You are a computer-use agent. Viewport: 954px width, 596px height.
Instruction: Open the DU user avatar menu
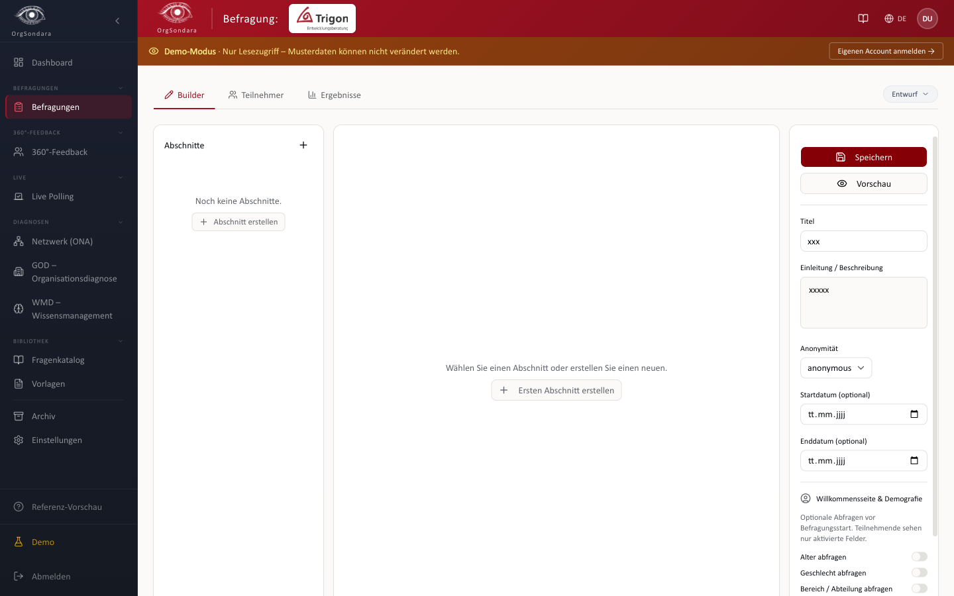[927, 19]
